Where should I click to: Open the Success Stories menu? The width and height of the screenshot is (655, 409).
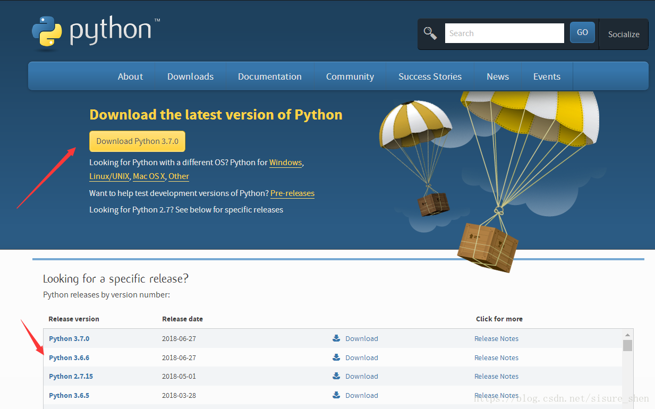pos(430,76)
